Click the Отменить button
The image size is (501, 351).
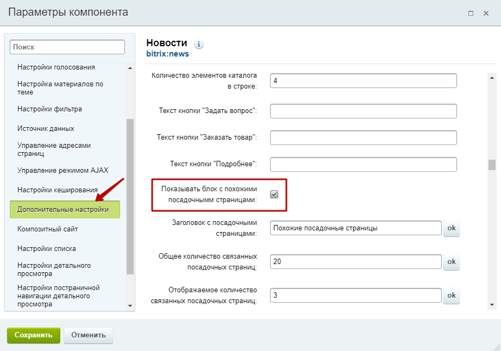click(89, 335)
